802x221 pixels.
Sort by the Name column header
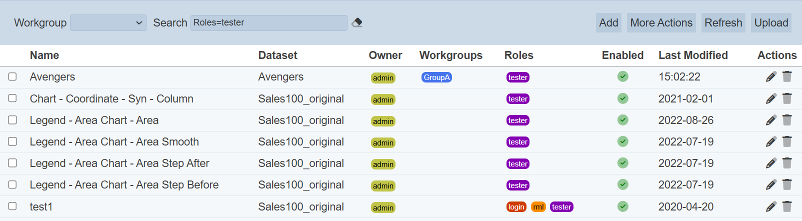coord(44,55)
